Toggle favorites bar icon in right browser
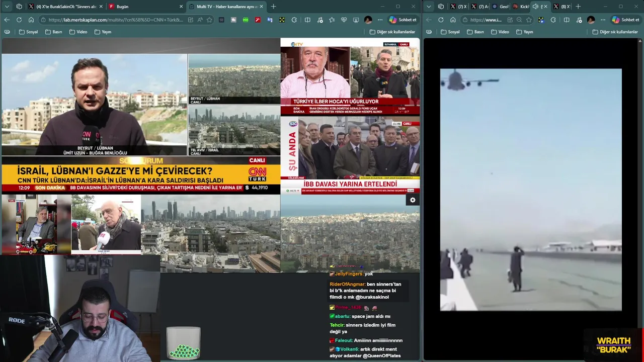Viewport: 644px width, 362px height. click(429, 32)
